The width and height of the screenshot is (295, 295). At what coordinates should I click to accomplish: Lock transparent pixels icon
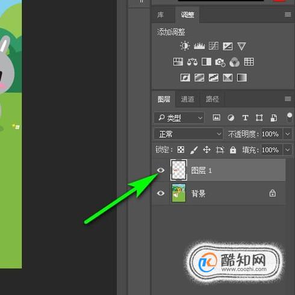pos(181,150)
